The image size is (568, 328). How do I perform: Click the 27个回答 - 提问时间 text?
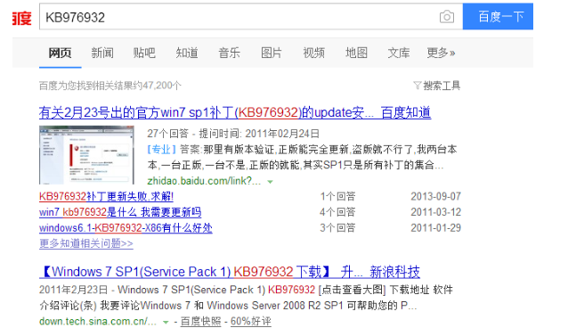[x=233, y=134]
